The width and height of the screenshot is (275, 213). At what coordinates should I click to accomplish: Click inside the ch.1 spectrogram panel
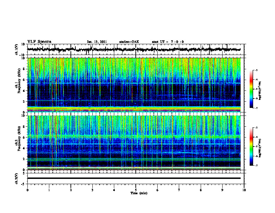[134, 85]
